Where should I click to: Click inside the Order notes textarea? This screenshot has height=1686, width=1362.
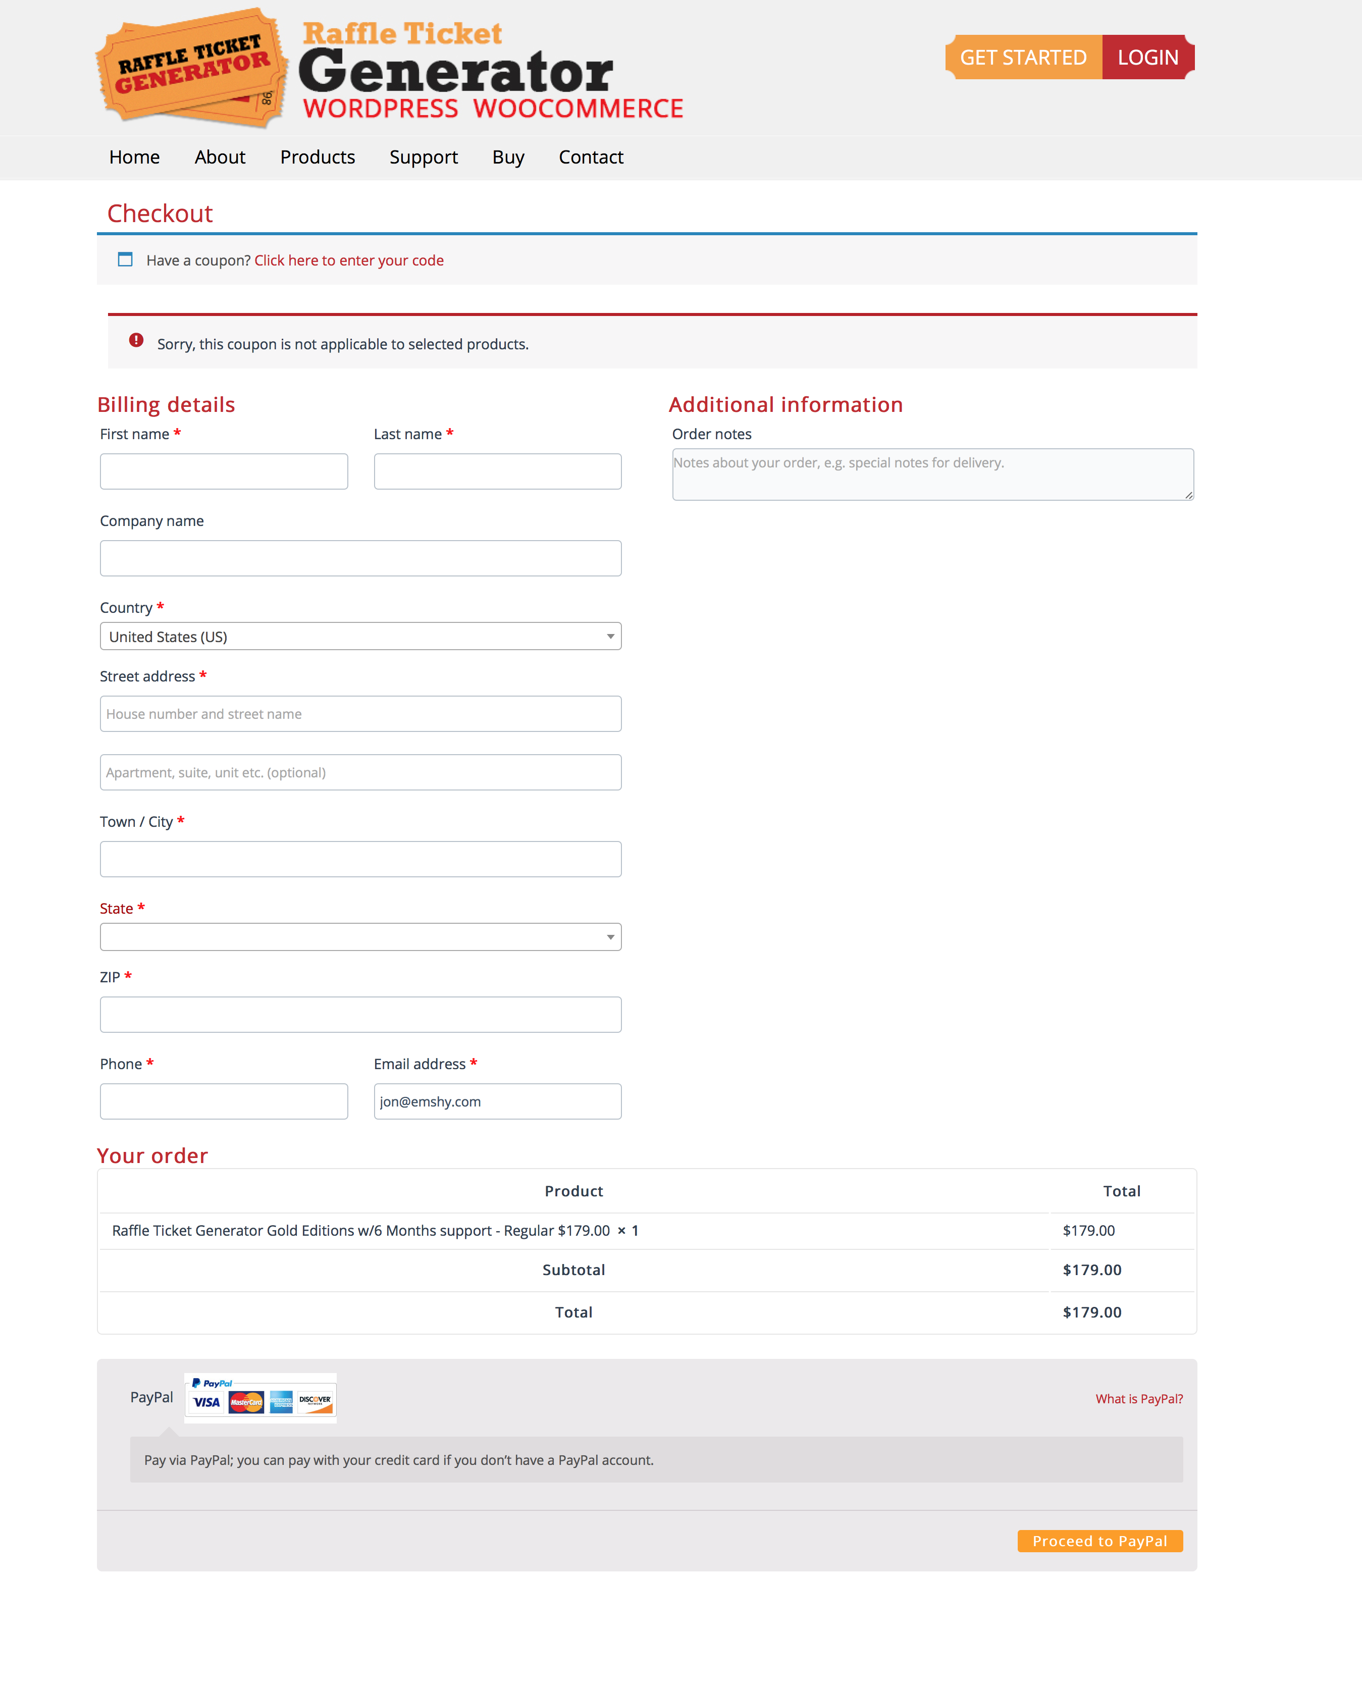(932, 475)
